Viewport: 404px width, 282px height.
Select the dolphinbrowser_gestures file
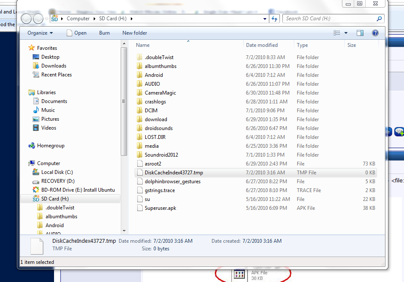click(x=172, y=182)
